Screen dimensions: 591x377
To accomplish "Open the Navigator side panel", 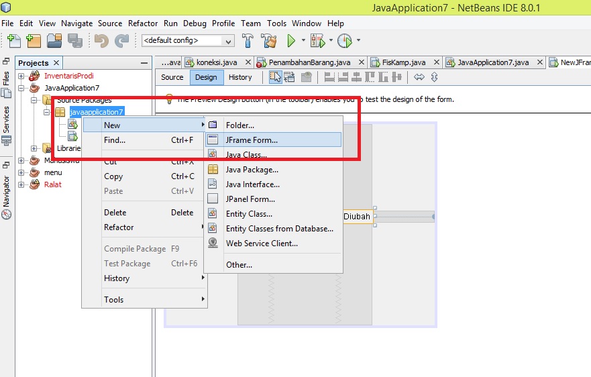I will [6, 197].
